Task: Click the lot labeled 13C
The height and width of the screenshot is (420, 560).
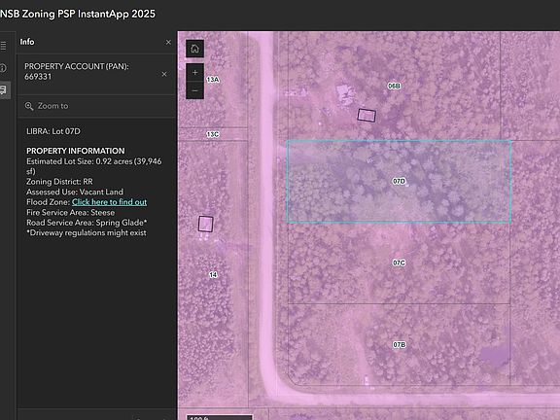Action: tap(213, 134)
